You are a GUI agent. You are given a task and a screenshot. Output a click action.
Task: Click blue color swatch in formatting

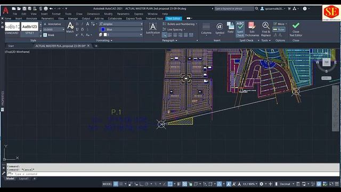[x=103, y=29]
